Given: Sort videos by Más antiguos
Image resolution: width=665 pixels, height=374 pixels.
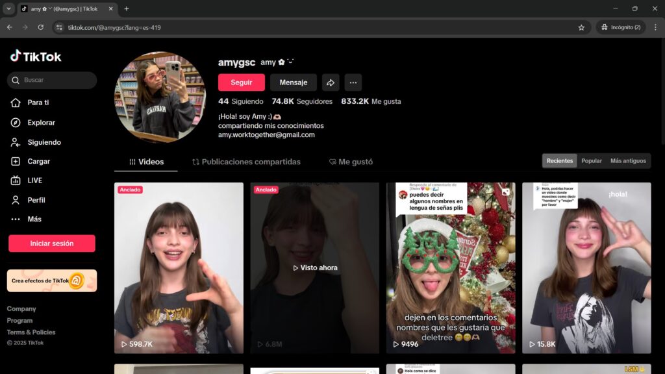Looking at the screenshot, I should pyautogui.click(x=628, y=161).
